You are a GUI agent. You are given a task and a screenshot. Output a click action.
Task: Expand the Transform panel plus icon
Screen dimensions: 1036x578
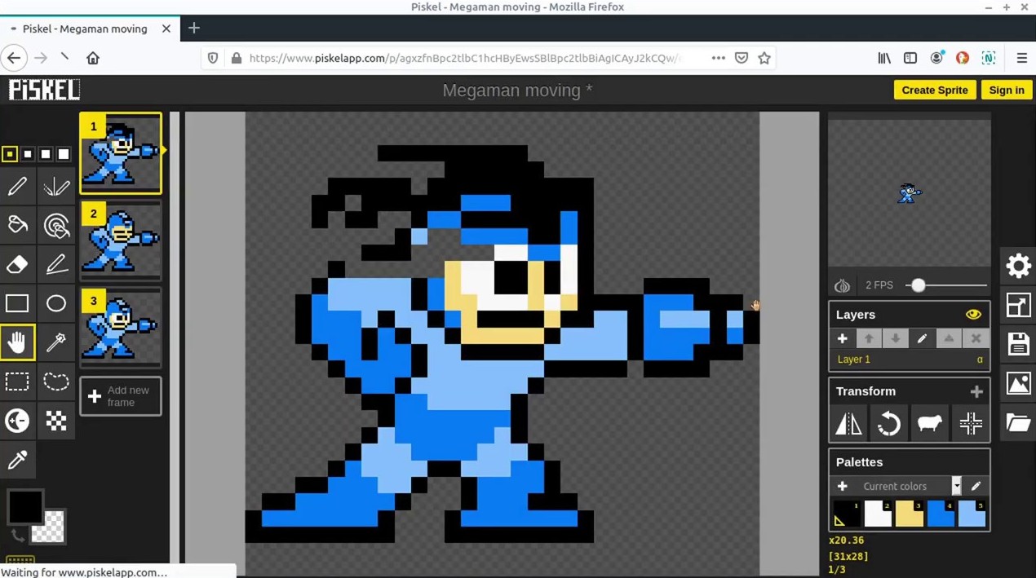pyautogui.click(x=976, y=392)
